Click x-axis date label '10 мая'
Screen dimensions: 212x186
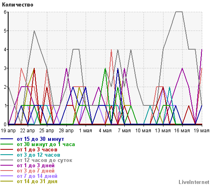(144, 131)
